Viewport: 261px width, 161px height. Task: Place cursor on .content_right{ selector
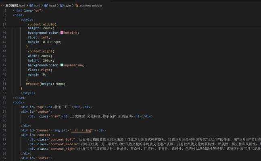point(40,51)
